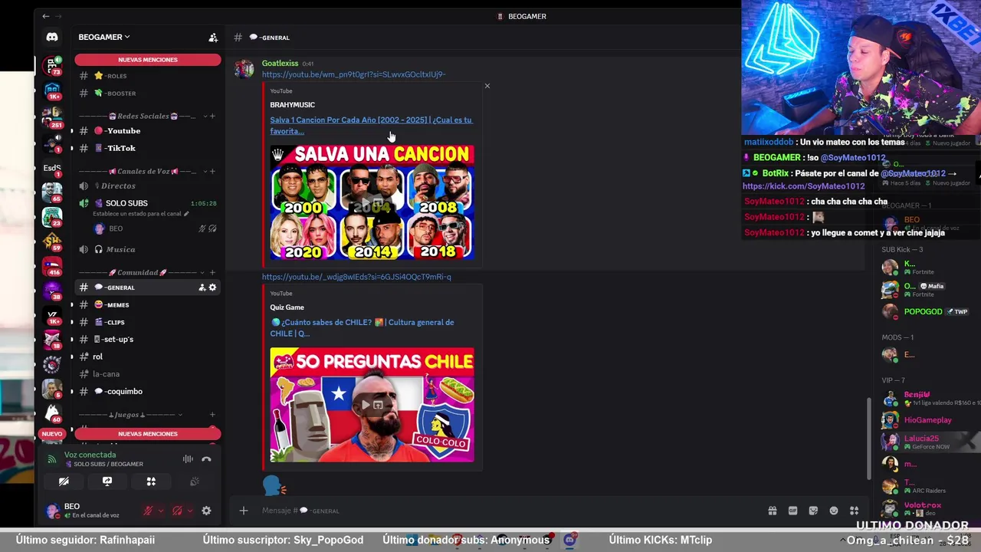981x552 pixels.
Task: Open the first youtu.be link from Goatlexiss
Action: pos(353,74)
